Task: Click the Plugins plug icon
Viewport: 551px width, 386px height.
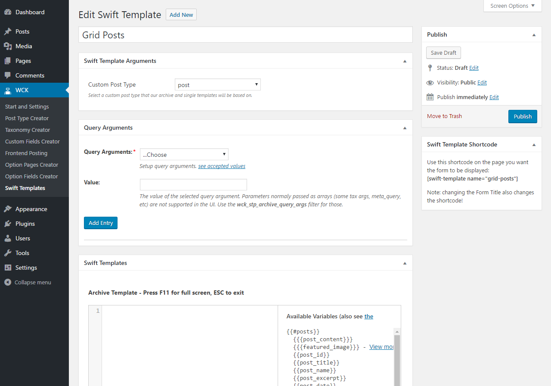Action: click(8, 224)
